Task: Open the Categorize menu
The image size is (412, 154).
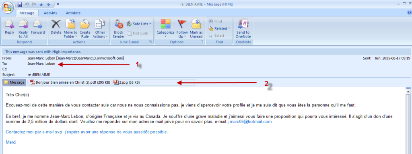Action: pyautogui.click(x=165, y=29)
